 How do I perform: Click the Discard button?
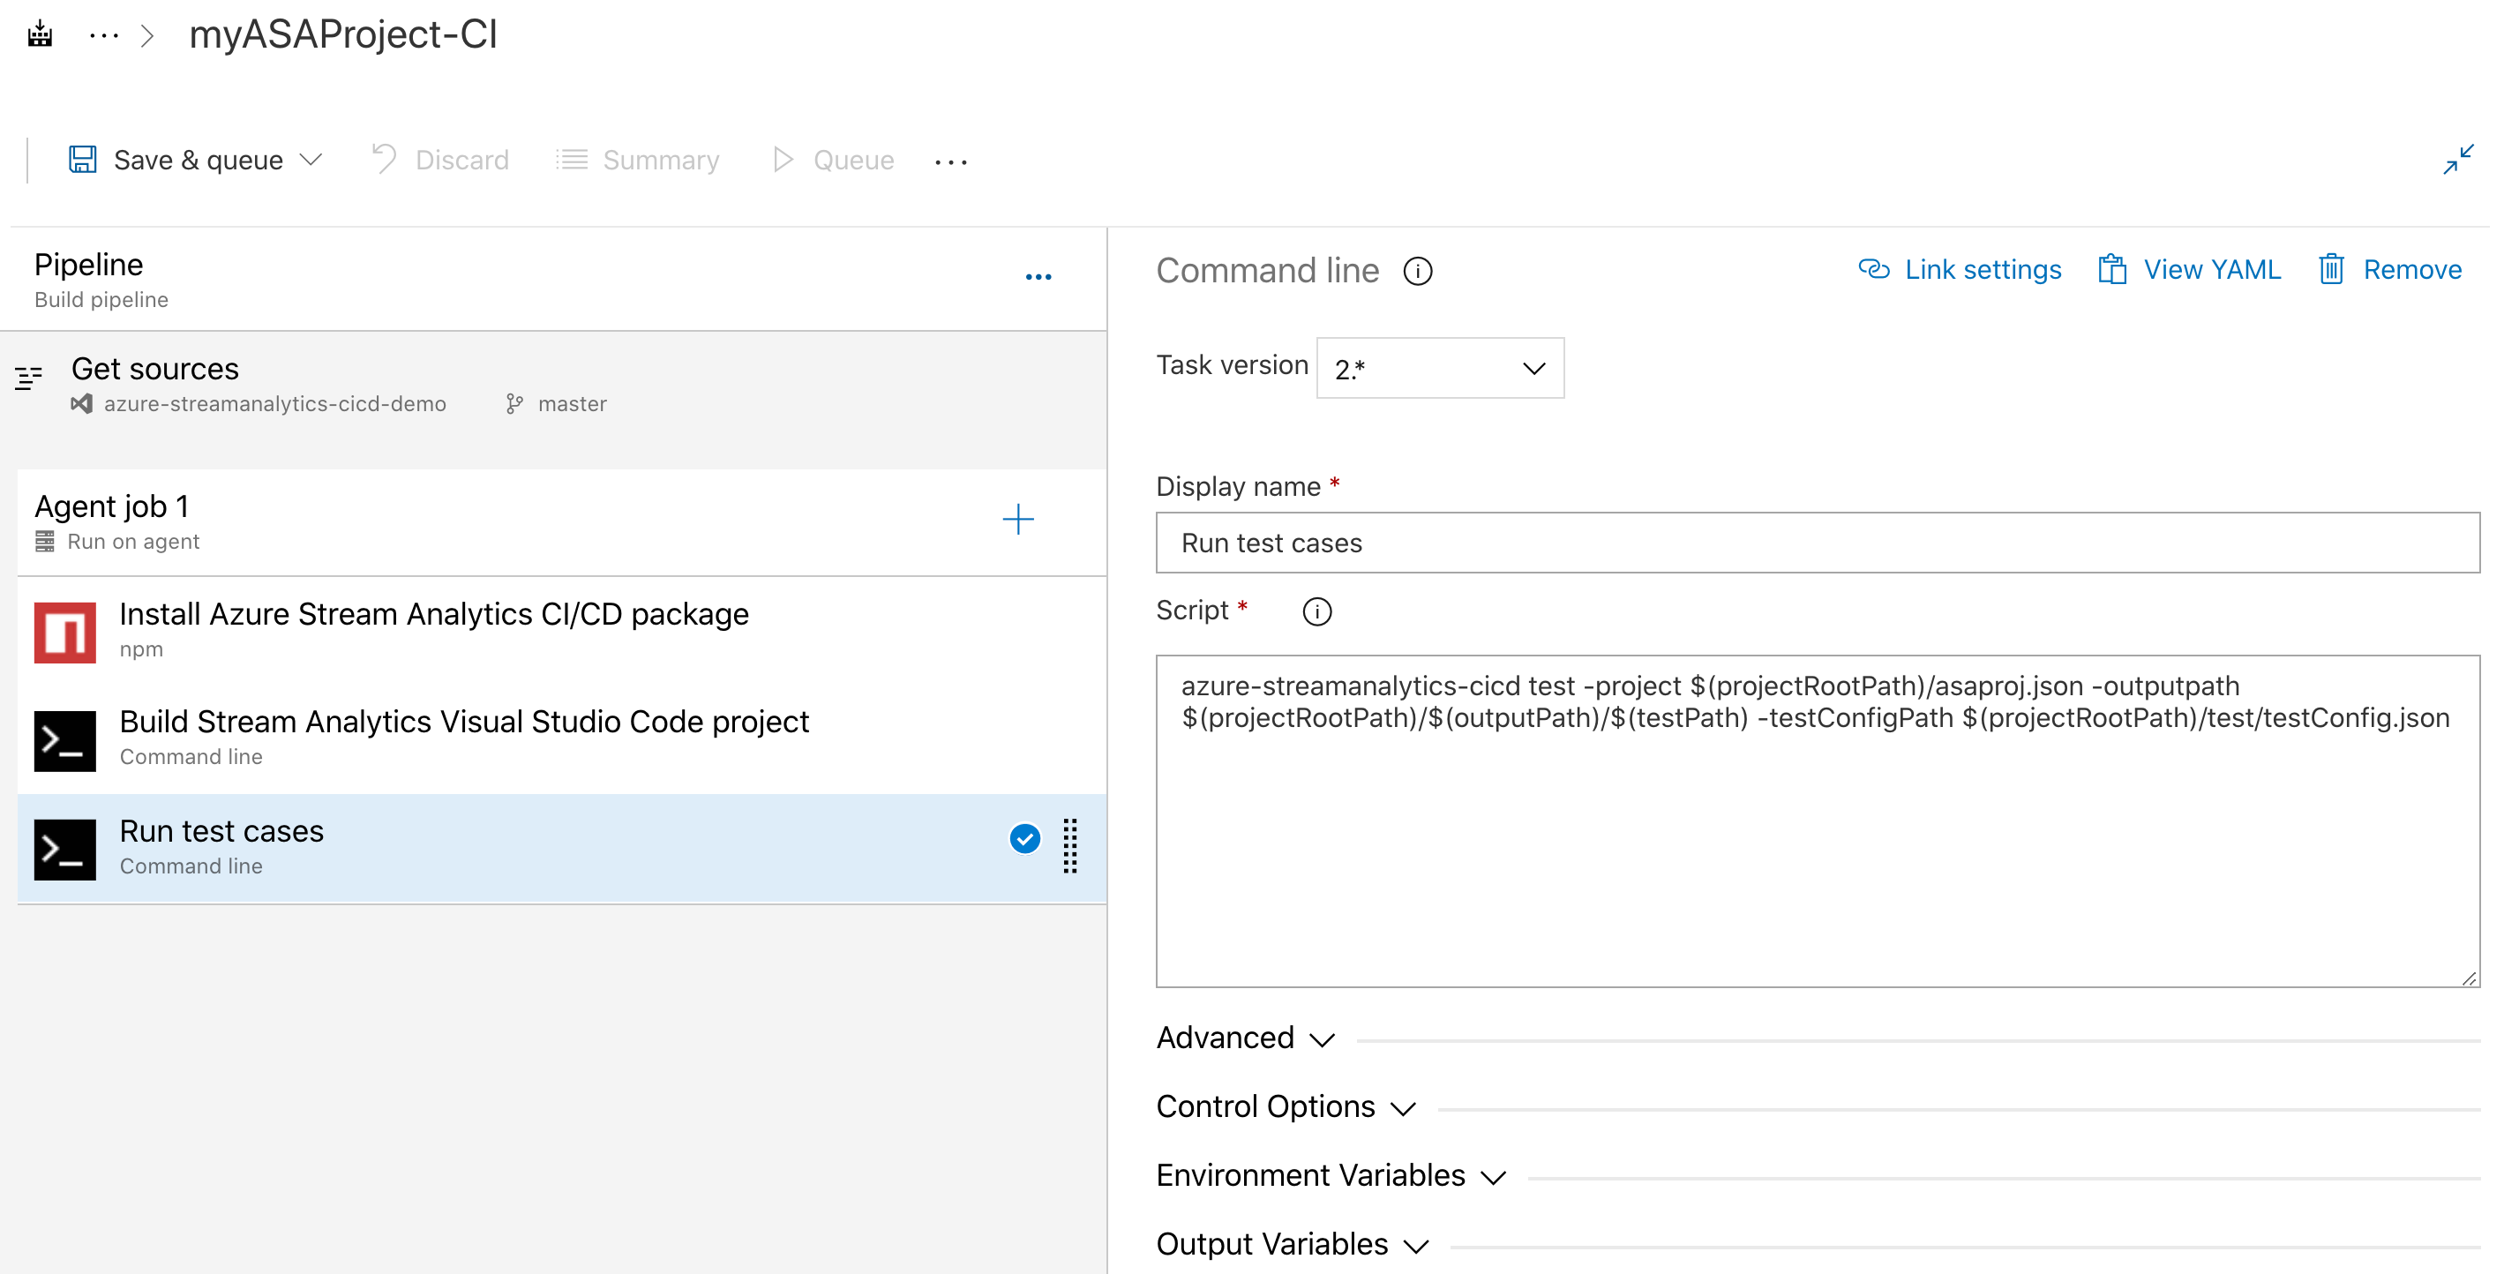(440, 159)
